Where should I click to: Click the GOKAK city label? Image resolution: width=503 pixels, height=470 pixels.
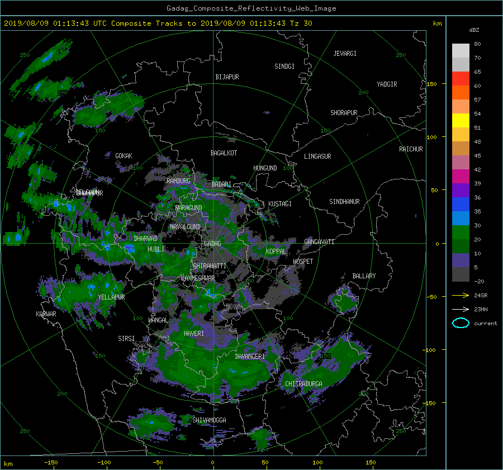click(x=124, y=156)
